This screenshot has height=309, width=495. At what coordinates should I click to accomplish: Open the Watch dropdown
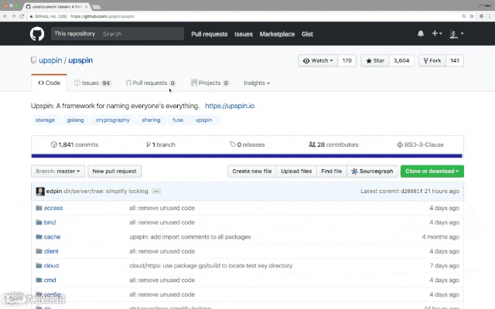318,60
